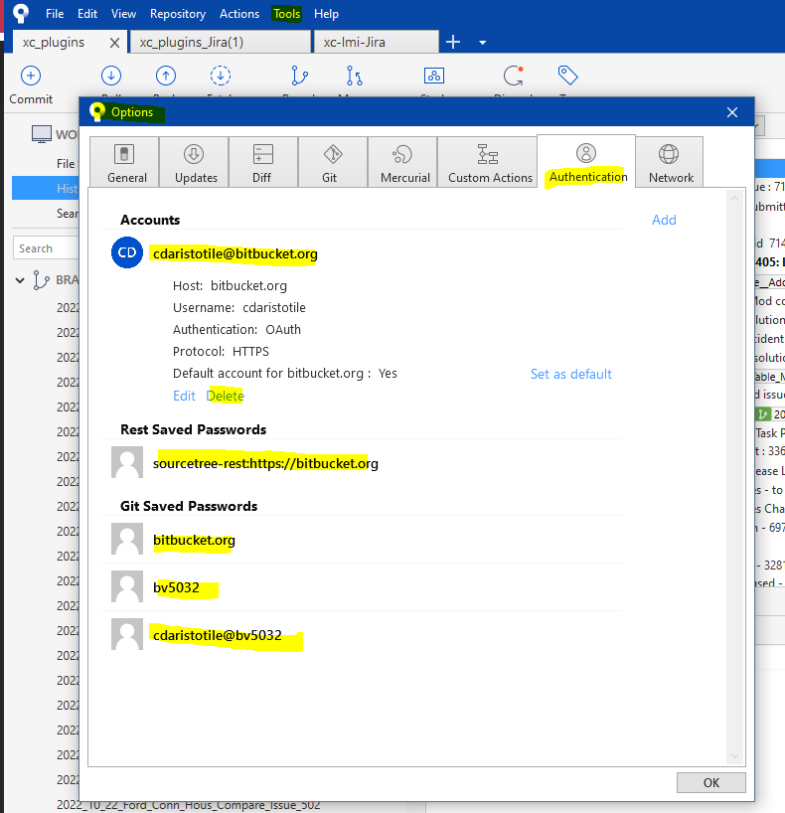
Task: Open the Mercurial options tab
Action: click(x=402, y=162)
